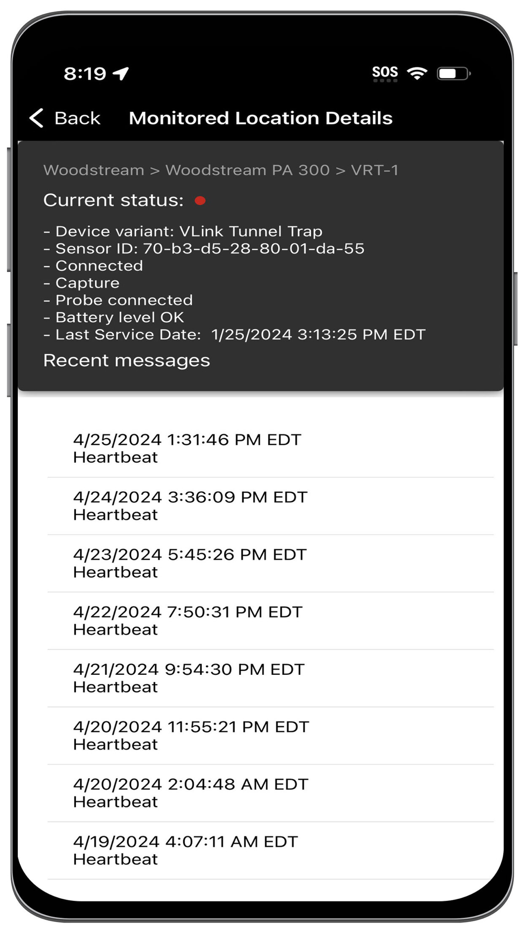Tap the Back button label
Screen dimensions: 524x933
click(x=77, y=119)
